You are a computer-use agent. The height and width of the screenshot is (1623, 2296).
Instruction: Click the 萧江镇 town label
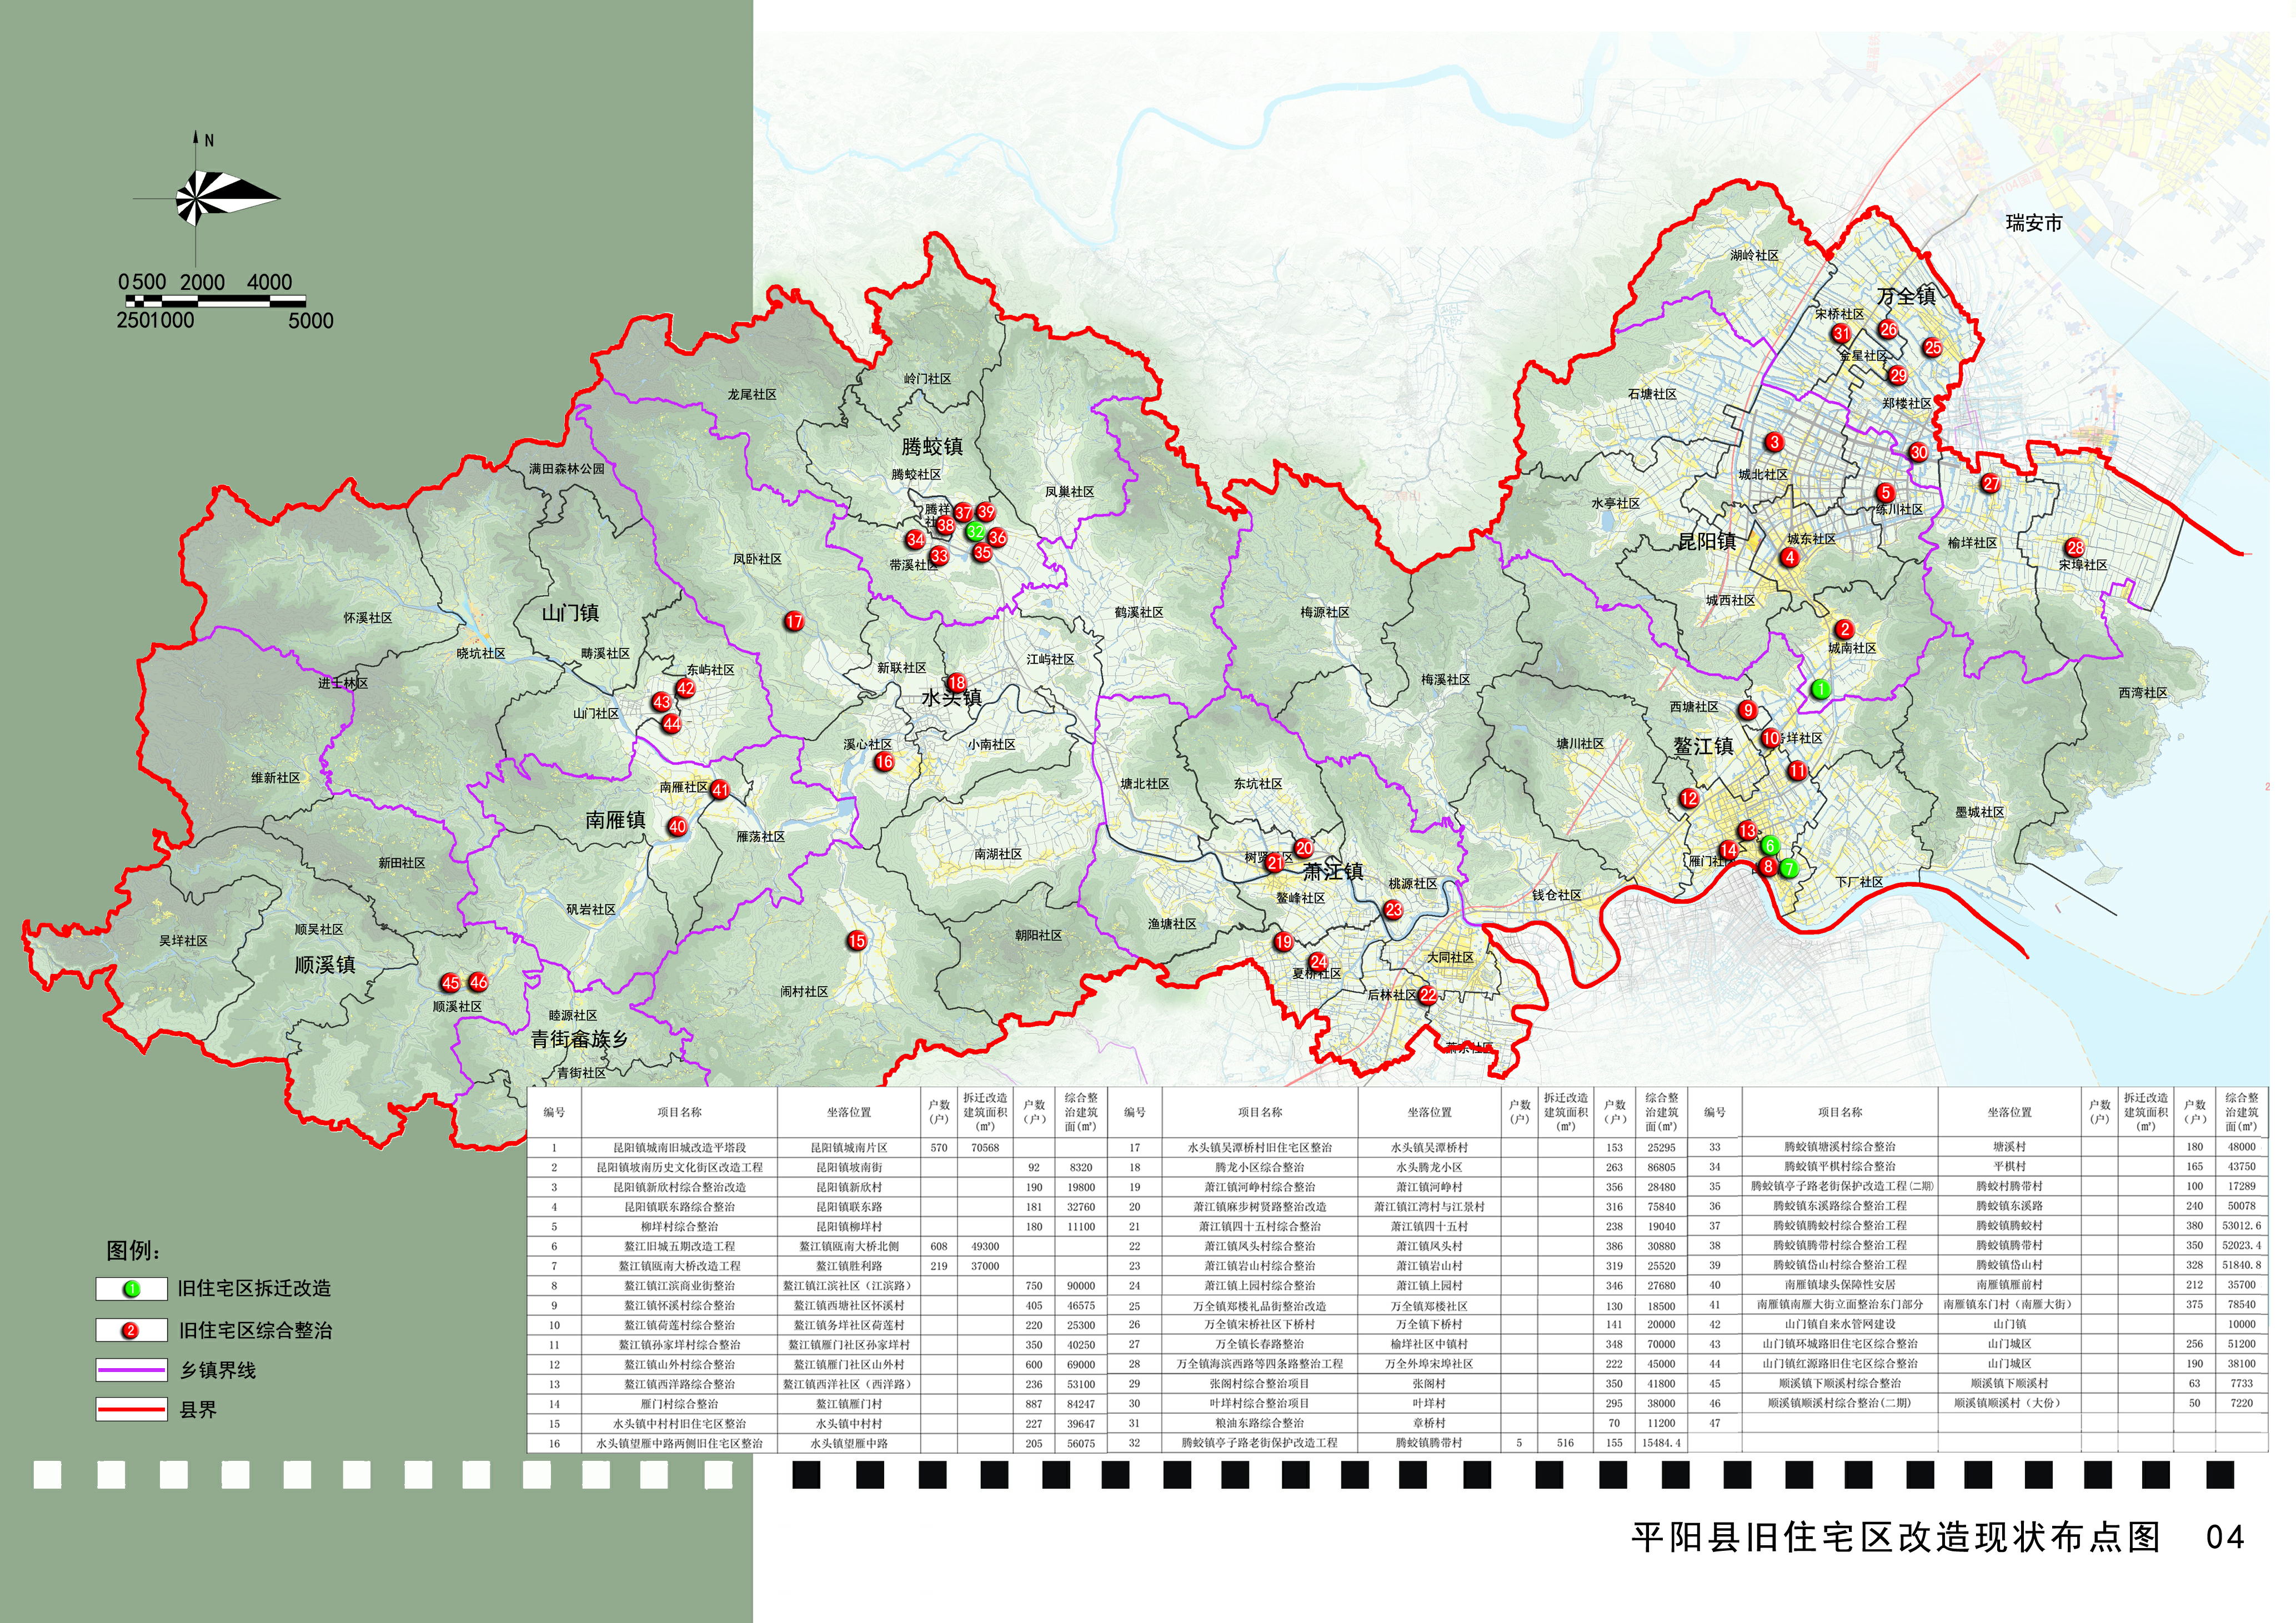pos(1333,872)
